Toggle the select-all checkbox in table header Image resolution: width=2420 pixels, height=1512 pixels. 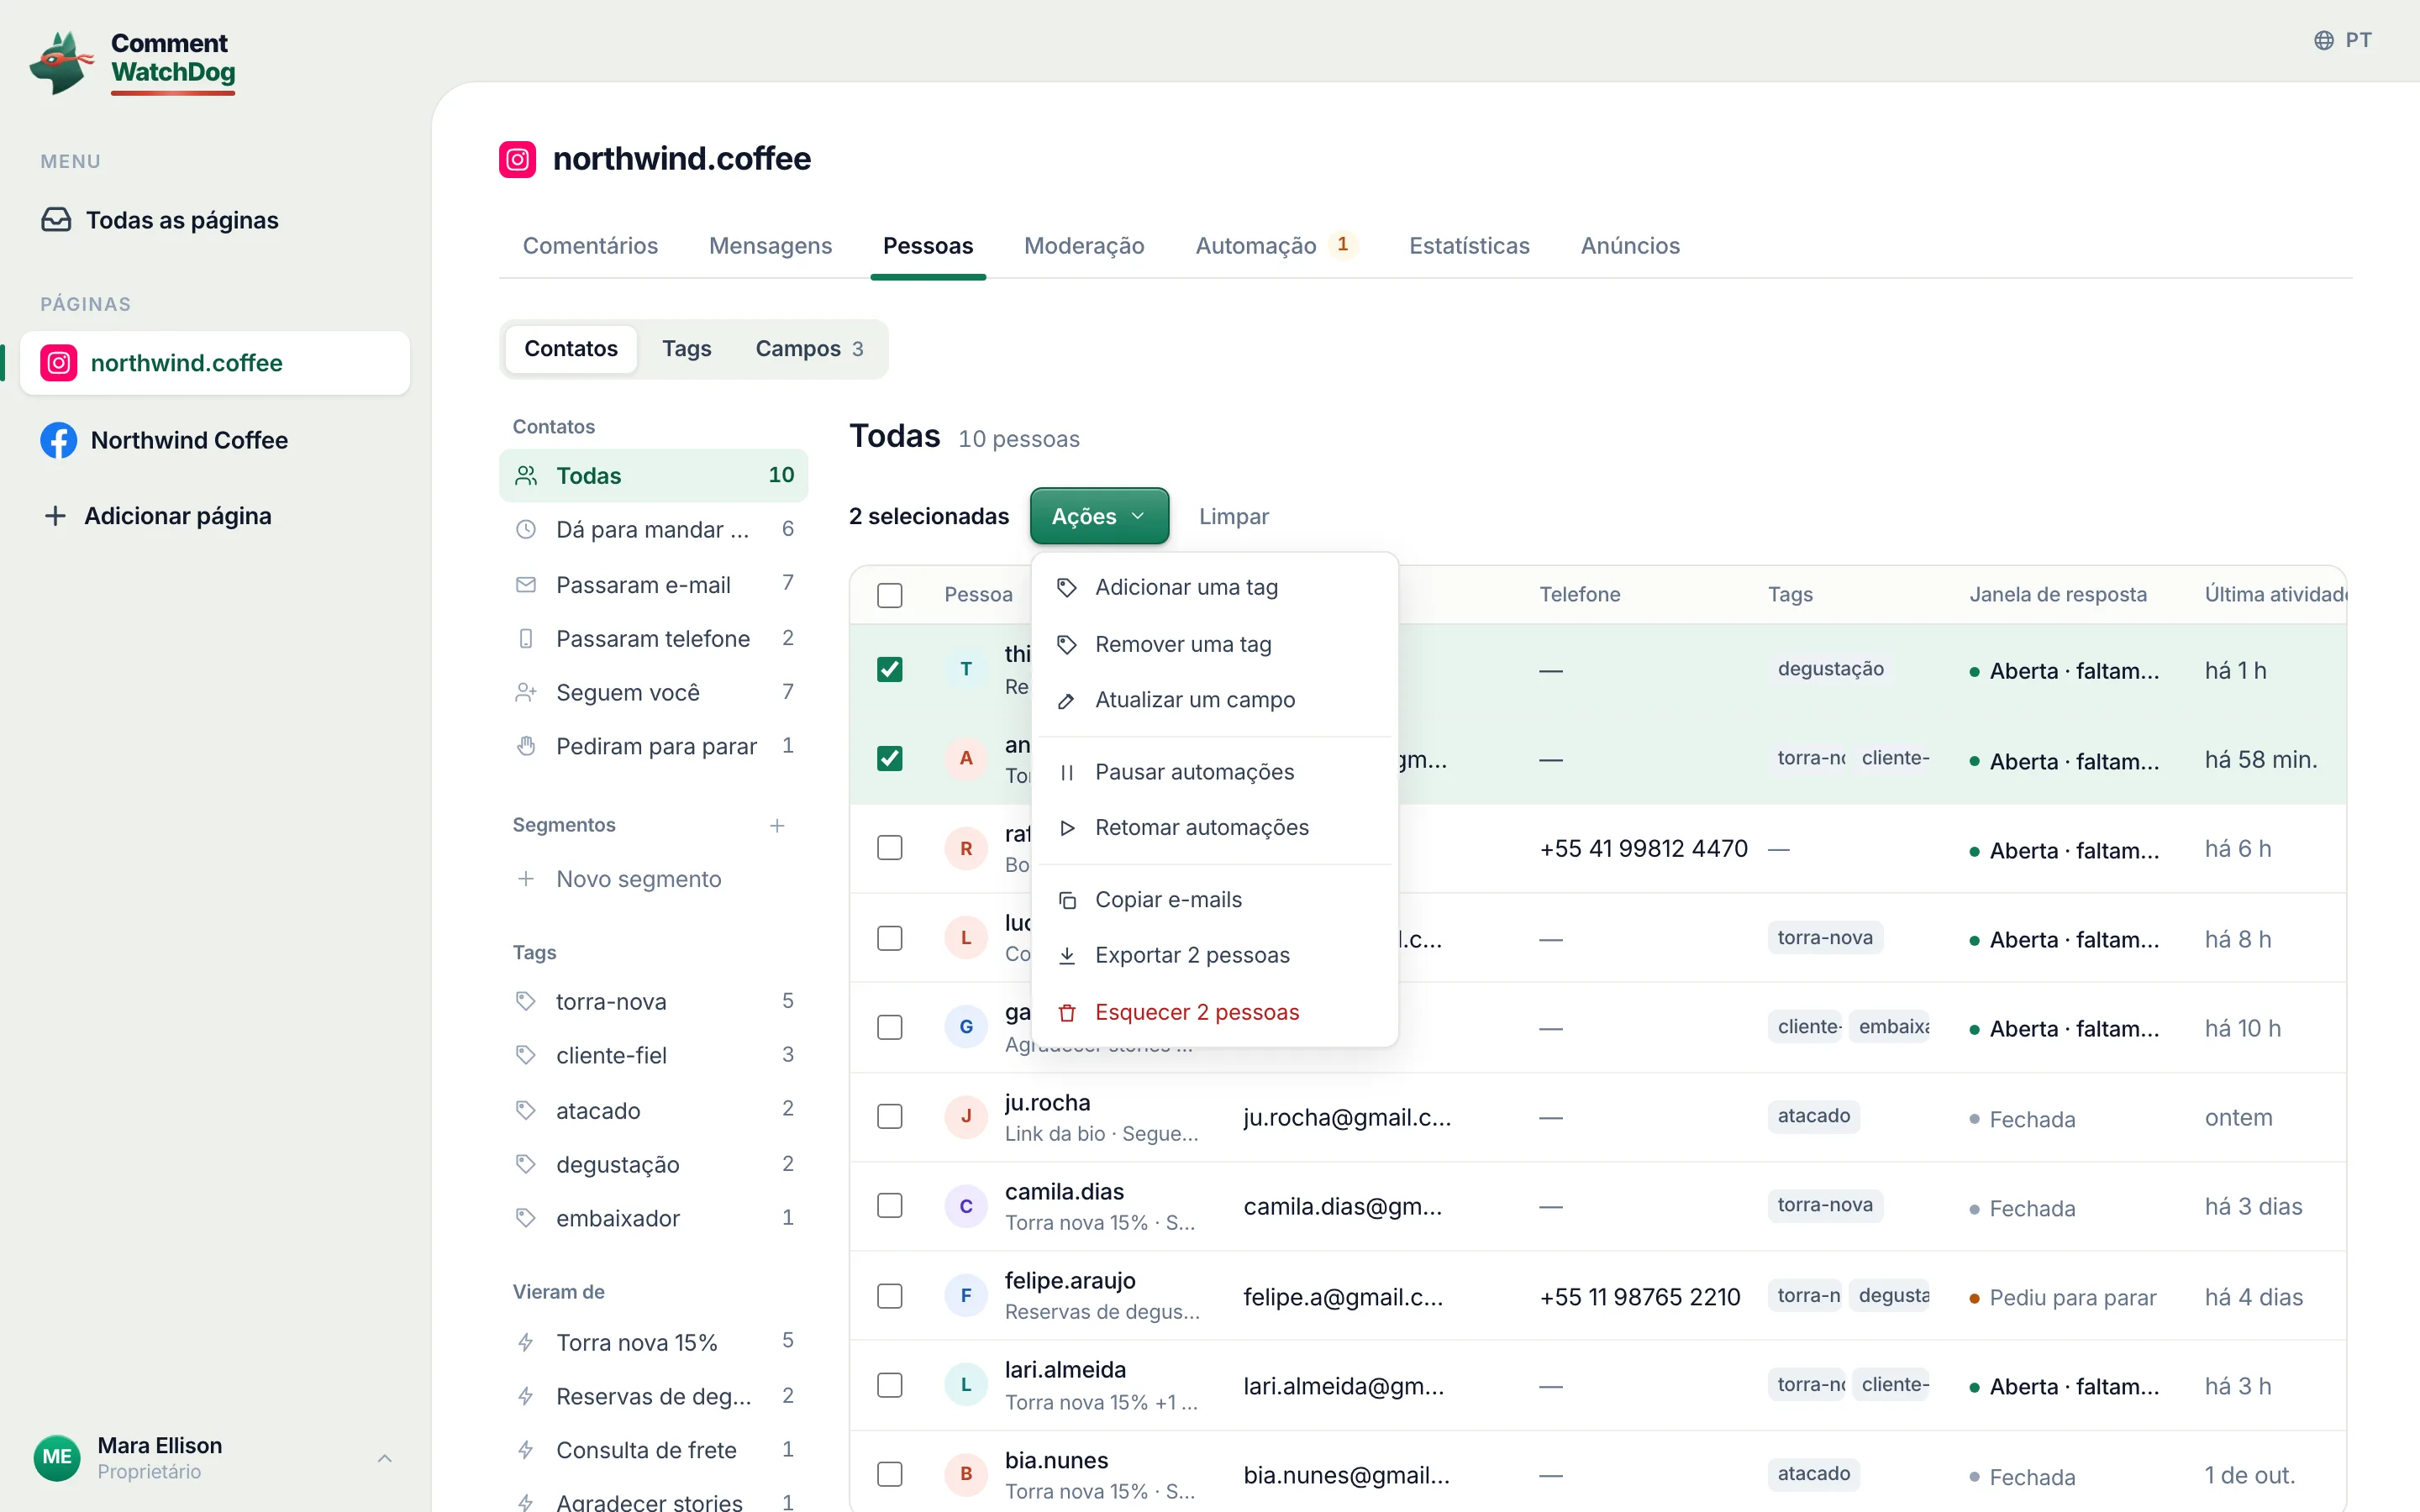click(x=889, y=595)
